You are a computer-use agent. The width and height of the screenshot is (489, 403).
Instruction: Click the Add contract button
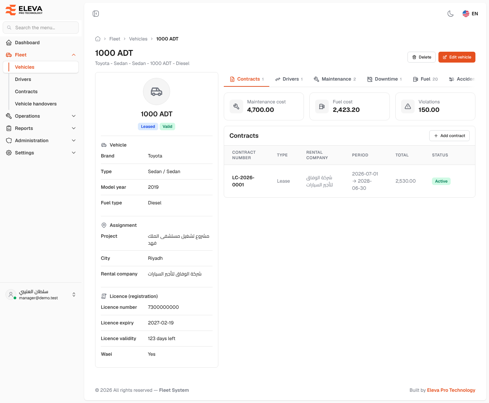(449, 136)
